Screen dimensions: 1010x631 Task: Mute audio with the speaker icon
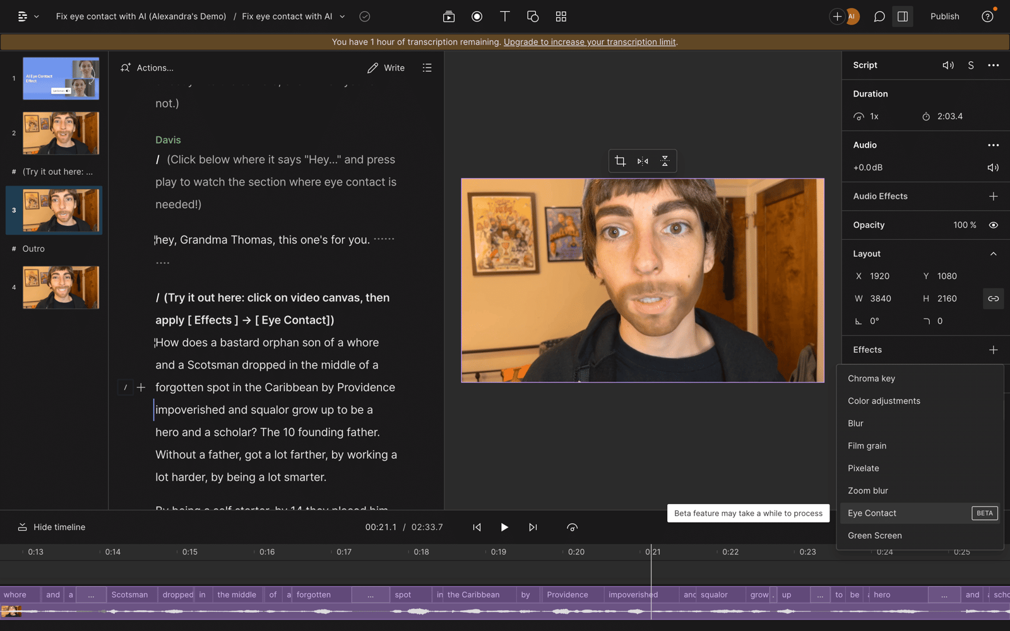(993, 167)
